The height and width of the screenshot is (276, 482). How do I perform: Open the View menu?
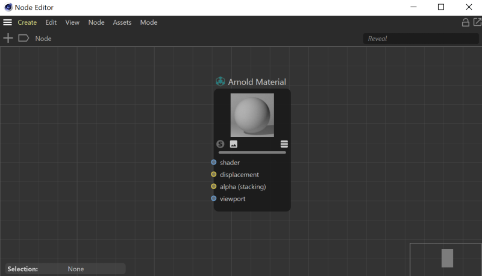[x=72, y=22]
